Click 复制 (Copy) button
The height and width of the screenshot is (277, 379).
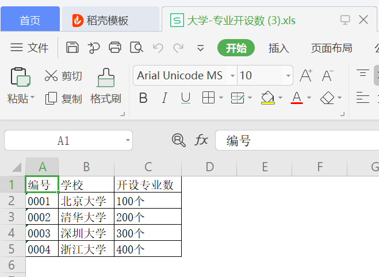coord(64,98)
